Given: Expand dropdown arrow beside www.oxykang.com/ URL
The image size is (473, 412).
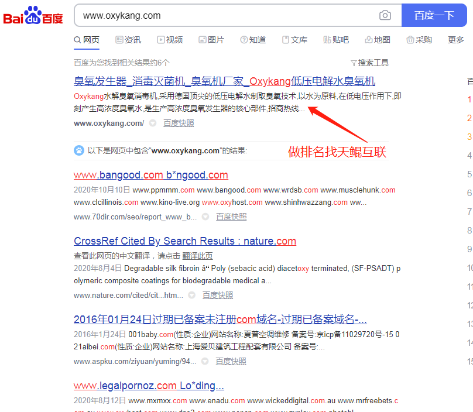Looking at the screenshot, I should coord(153,123).
